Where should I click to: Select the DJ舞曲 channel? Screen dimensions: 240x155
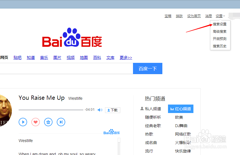pos(181,126)
